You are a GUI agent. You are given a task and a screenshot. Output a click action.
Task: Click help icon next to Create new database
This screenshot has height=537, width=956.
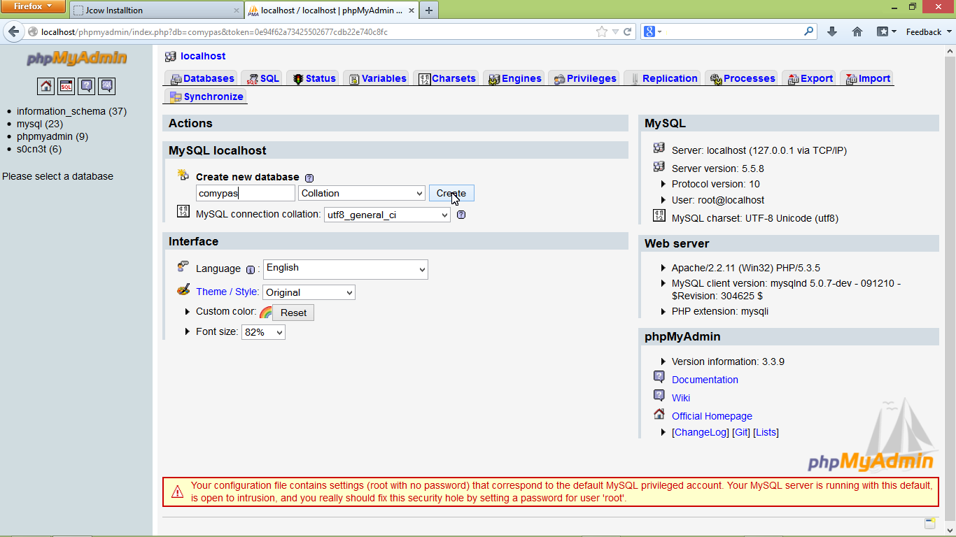(x=309, y=178)
